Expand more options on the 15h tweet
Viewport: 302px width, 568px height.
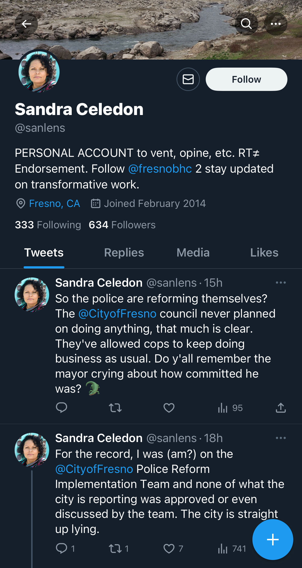pyautogui.click(x=281, y=283)
